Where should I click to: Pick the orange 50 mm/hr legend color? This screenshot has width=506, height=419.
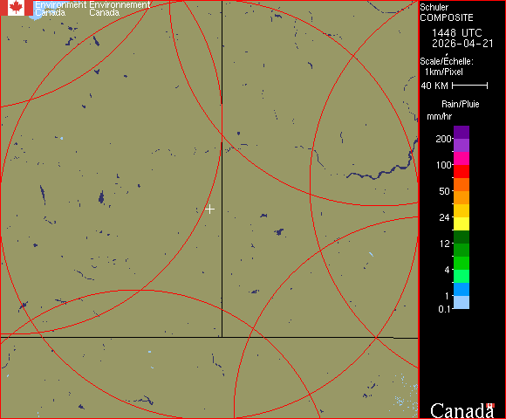[462, 185]
